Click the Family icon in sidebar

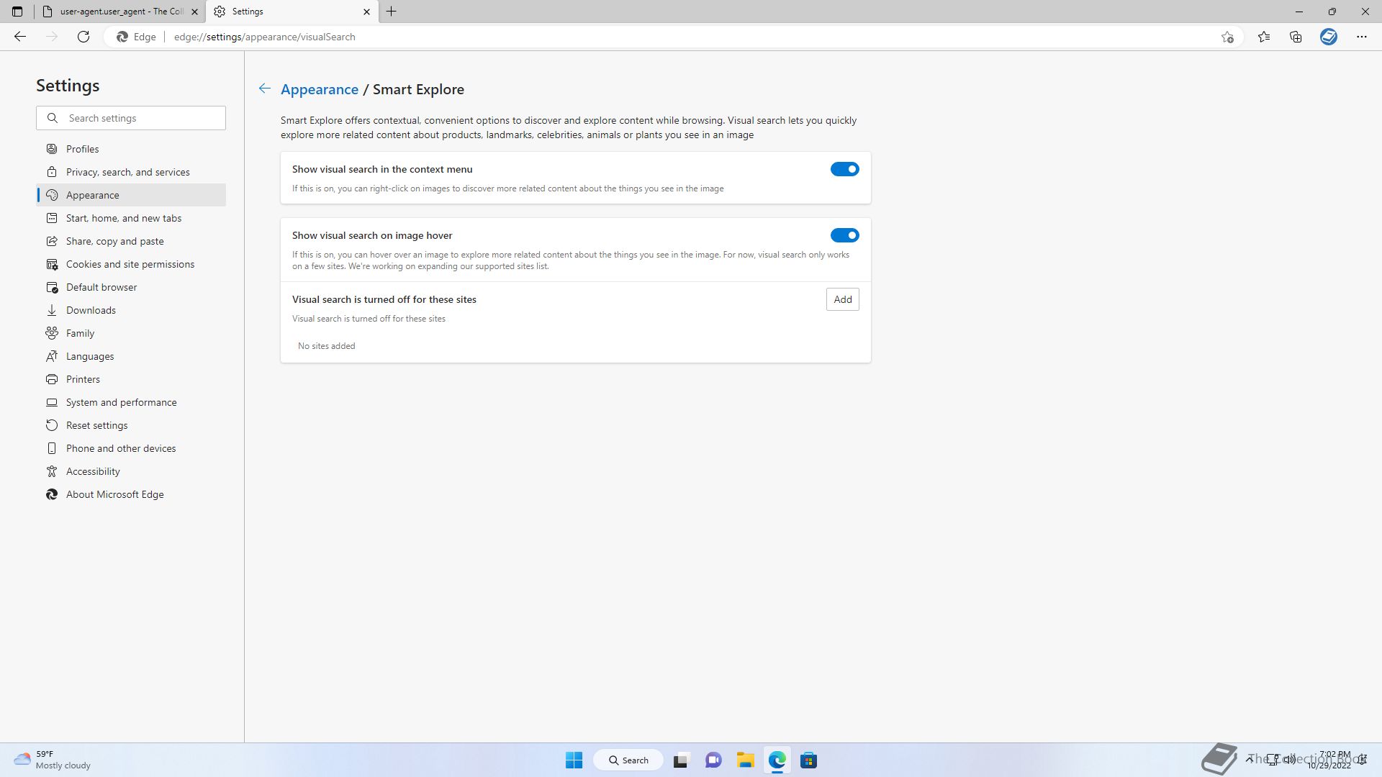tap(52, 333)
